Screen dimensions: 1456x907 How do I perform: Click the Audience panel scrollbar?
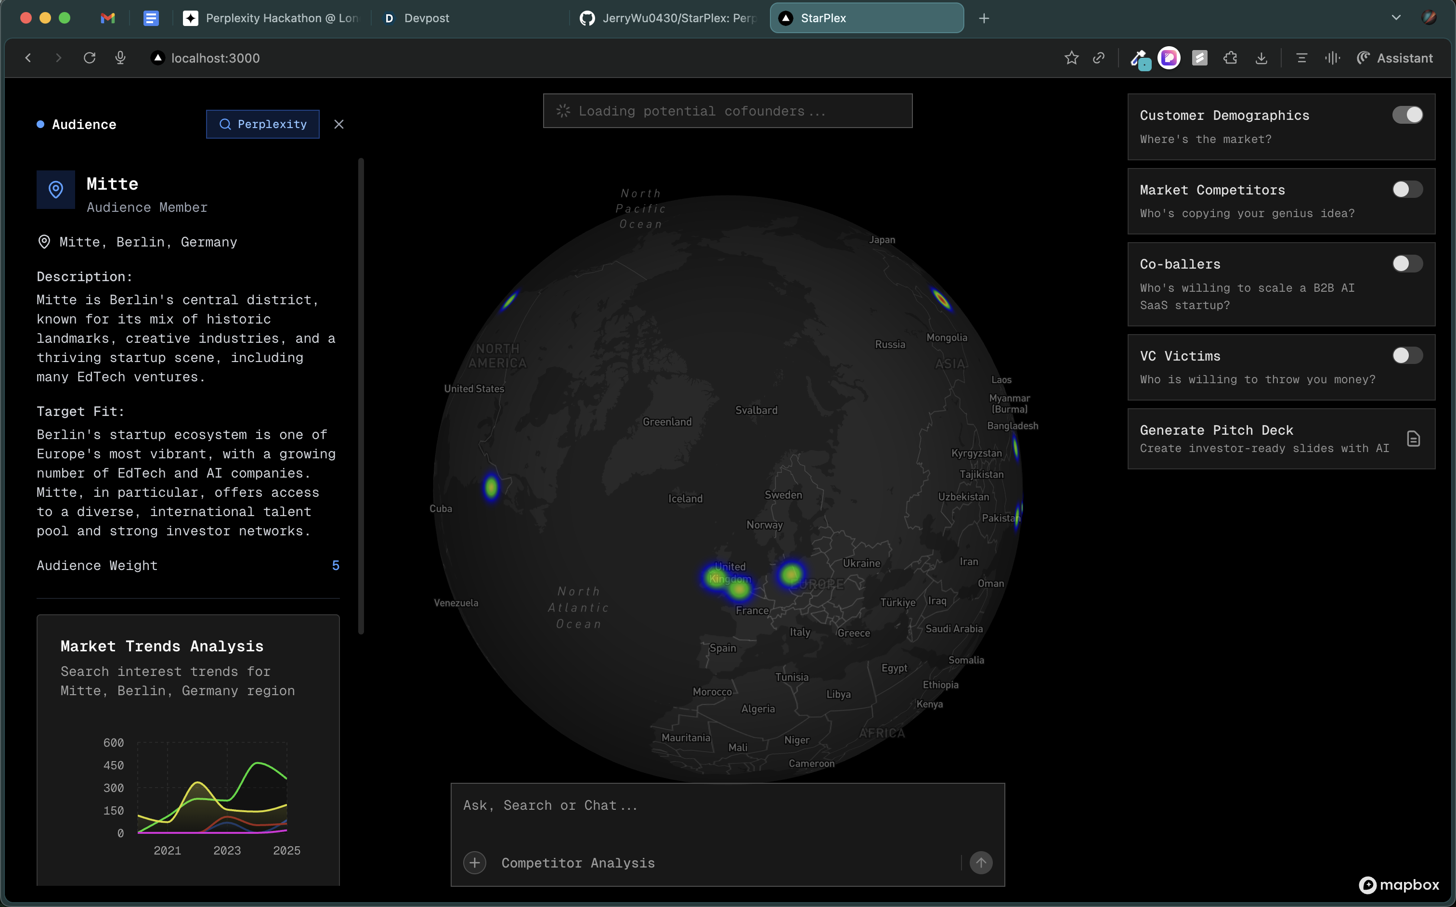pos(361,396)
